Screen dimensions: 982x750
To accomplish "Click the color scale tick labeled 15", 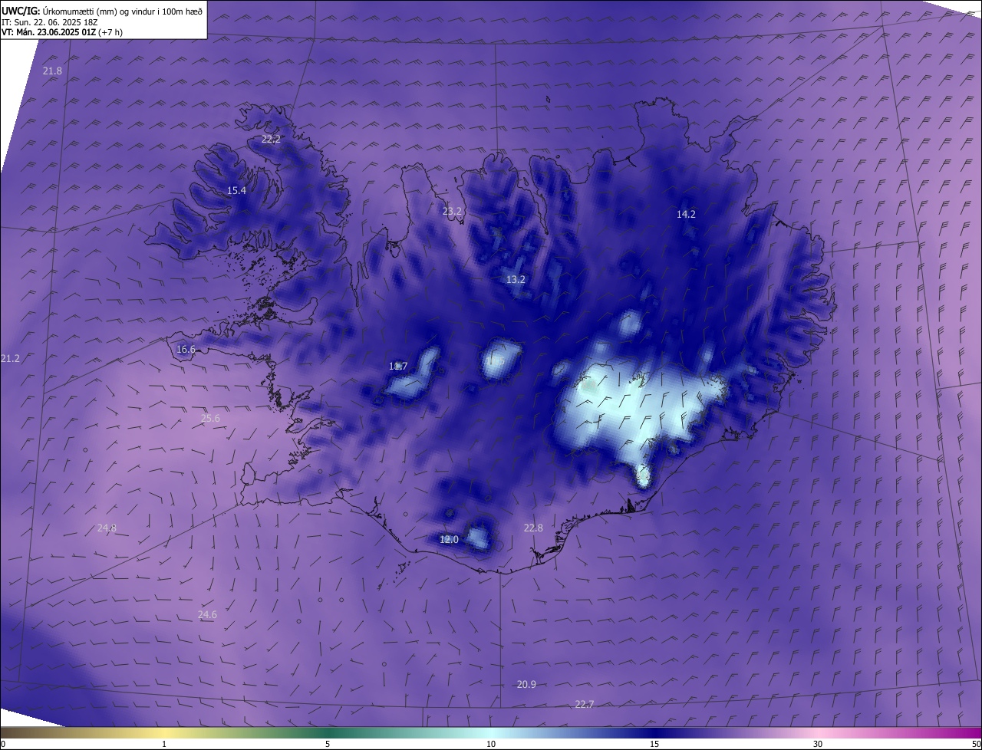I will (x=654, y=744).
